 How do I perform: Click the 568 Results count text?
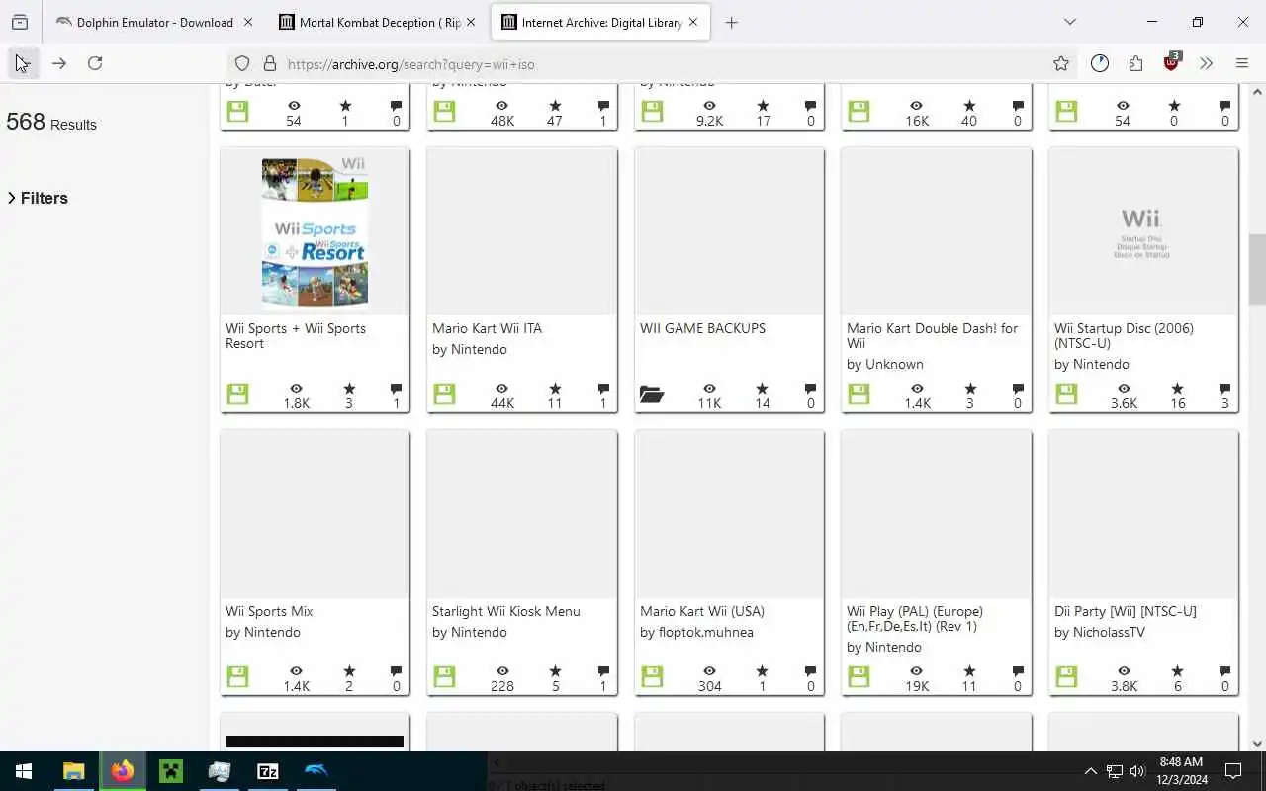[x=51, y=122]
